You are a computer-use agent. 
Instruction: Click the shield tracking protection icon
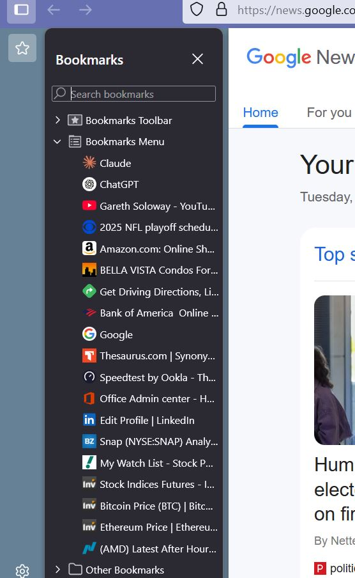click(x=197, y=10)
